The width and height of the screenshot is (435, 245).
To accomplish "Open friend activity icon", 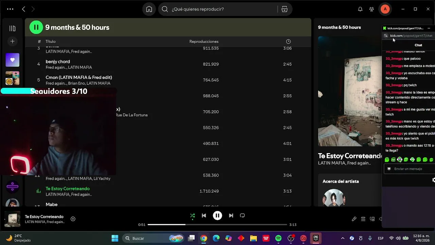I will [371, 9].
